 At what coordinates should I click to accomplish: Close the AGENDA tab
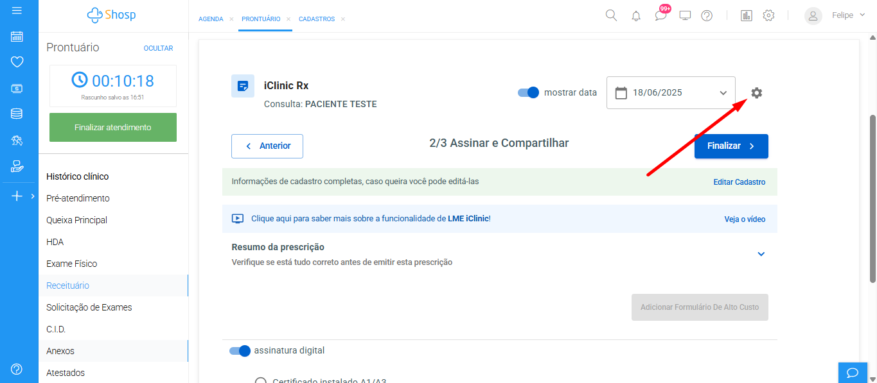(231, 19)
